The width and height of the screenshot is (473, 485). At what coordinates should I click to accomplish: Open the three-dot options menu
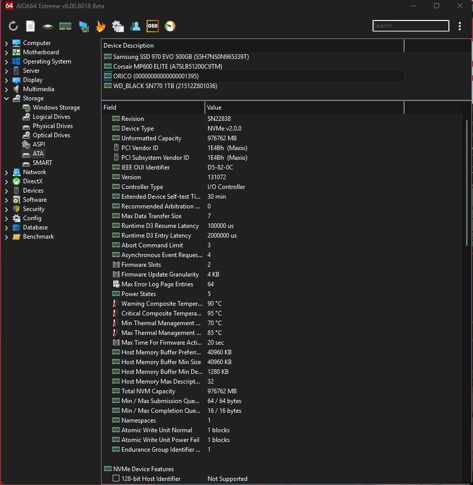460,26
